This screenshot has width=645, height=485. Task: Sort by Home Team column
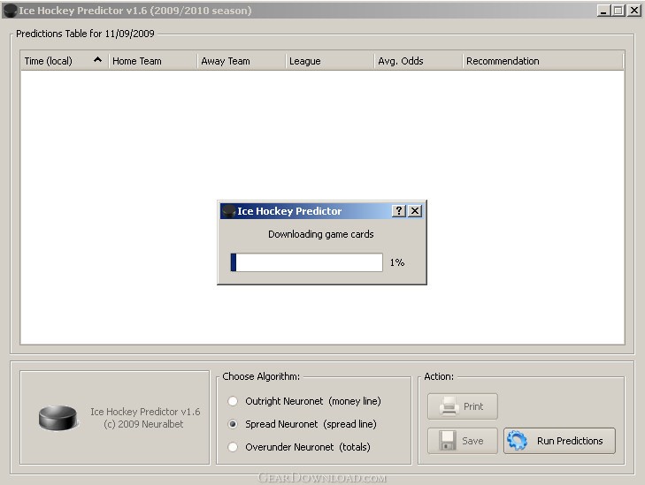pyautogui.click(x=152, y=61)
